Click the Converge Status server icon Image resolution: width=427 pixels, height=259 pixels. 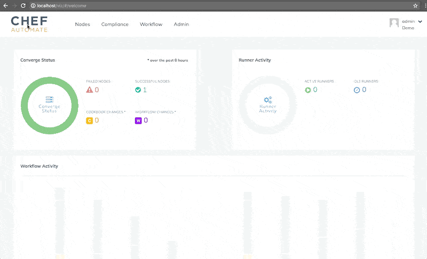(49, 100)
